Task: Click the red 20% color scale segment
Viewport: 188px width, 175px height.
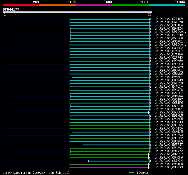Action: pyautogui.click(x=21, y=5)
